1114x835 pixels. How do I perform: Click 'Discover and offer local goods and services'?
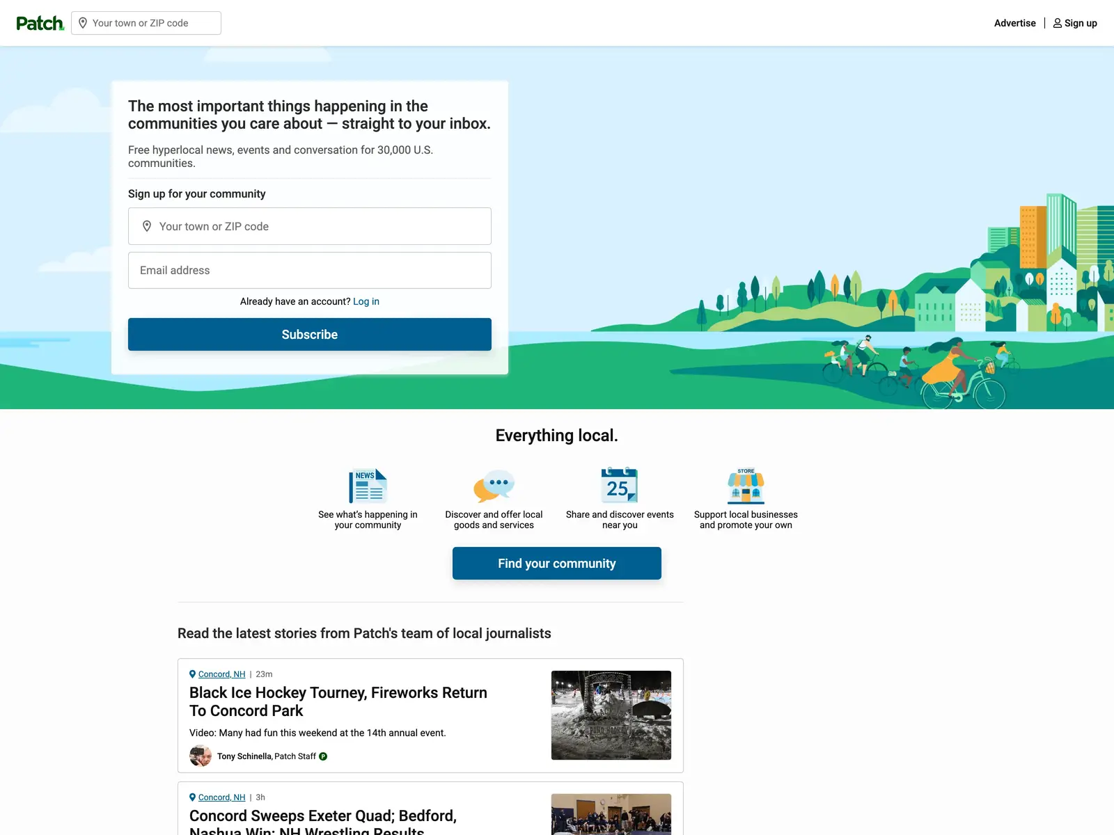(494, 520)
